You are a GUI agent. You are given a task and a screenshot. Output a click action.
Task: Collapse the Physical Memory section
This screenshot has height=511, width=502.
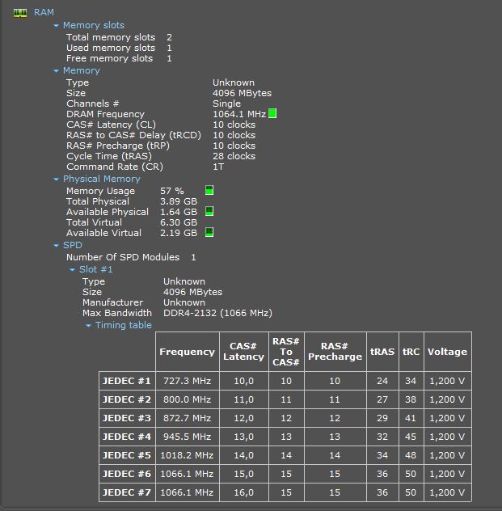pyautogui.click(x=57, y=179)
